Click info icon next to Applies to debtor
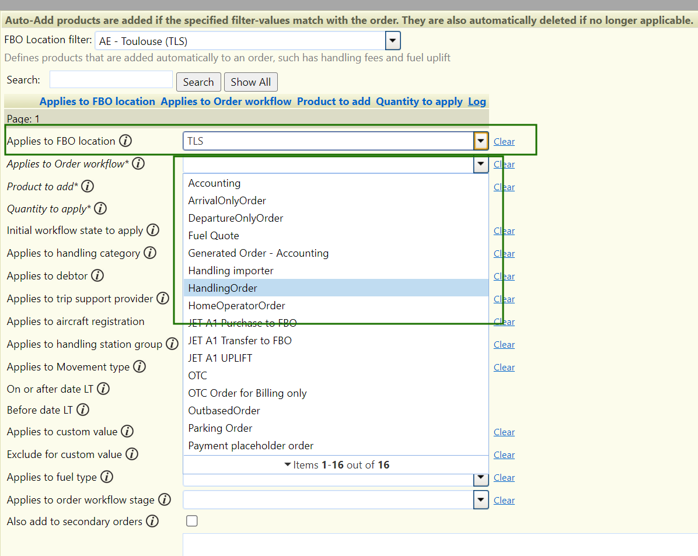 pos(97,276)
